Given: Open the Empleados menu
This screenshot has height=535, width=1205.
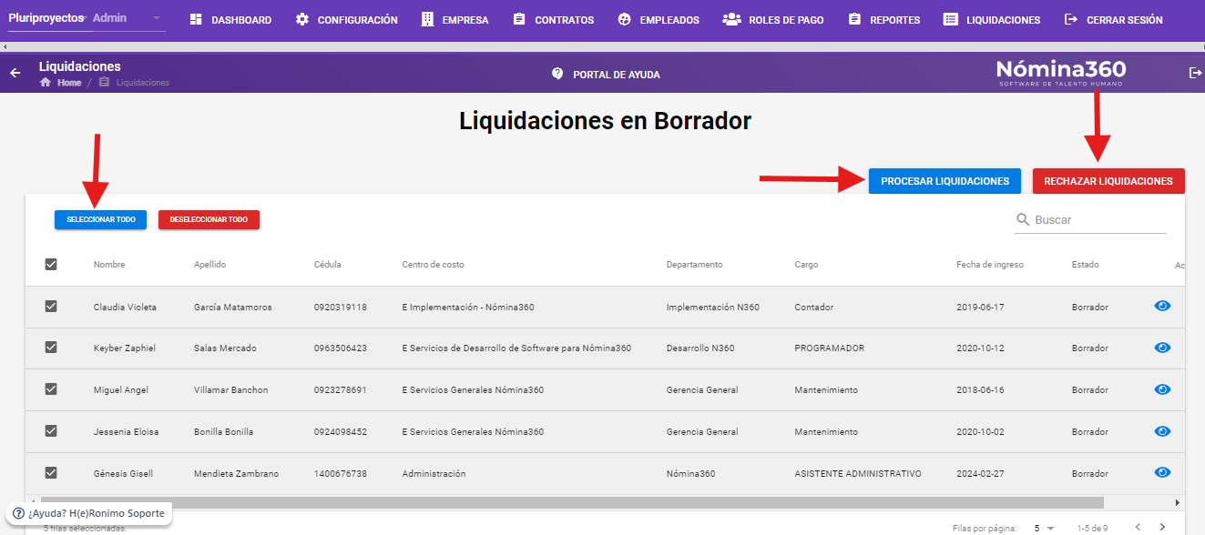Looking at the screenshot, I should (x=659, y=19).
